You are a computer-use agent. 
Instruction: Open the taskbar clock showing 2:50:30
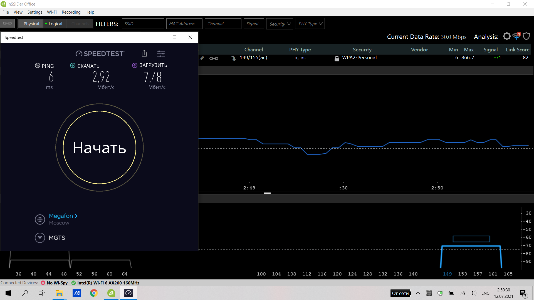[503, 293]
